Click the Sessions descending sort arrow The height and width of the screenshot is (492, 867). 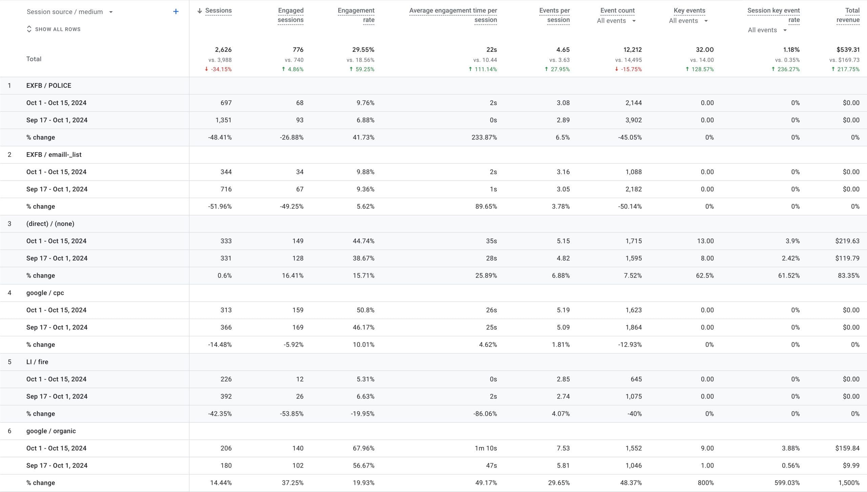pyautogui.click(x=199, y=11)
